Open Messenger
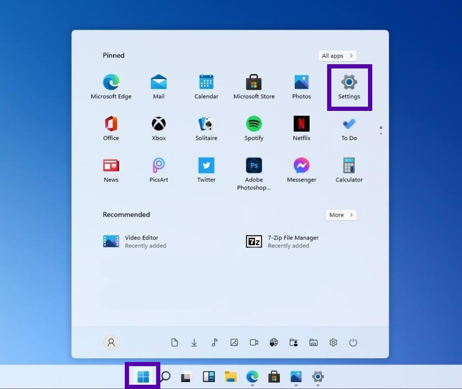The width and height of the screenshot is (462, 389). coord(302,170)
